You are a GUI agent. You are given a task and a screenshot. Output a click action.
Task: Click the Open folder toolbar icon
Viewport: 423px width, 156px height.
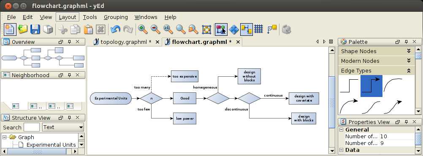pyautogui.click(x=23, y=29)
